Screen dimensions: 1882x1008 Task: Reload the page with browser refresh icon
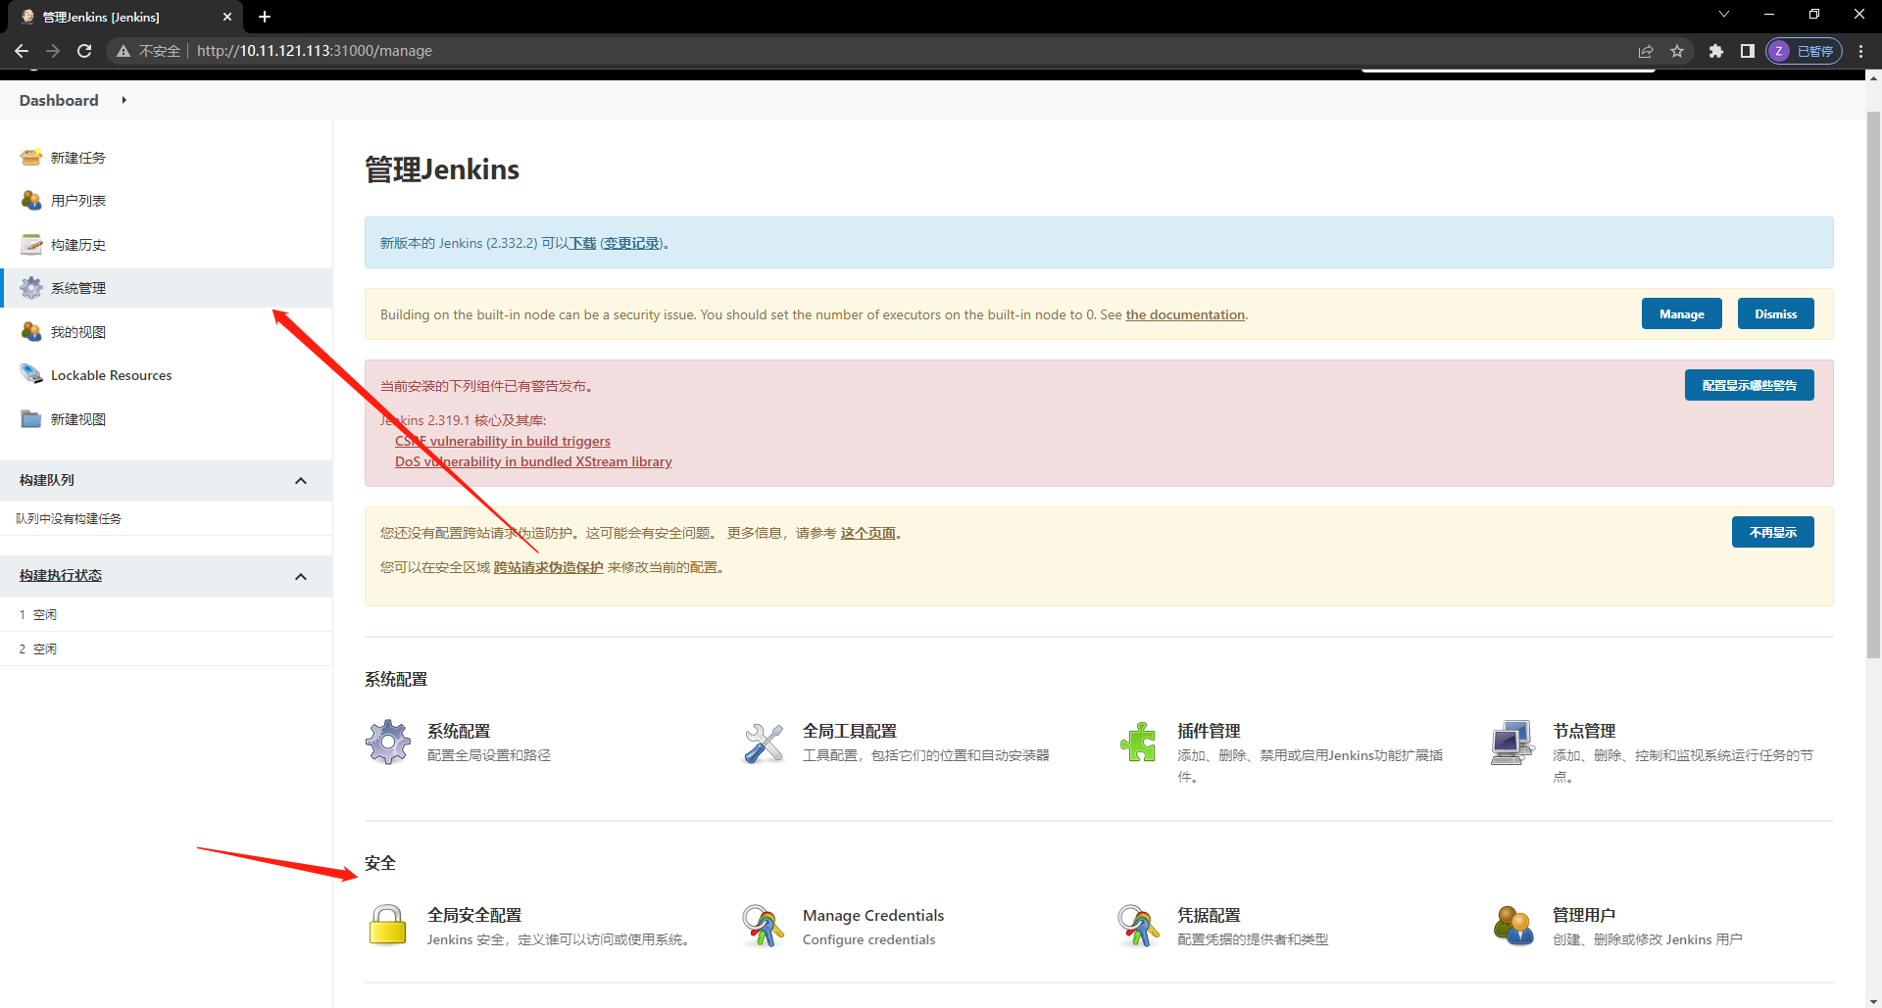coord(84,51)
